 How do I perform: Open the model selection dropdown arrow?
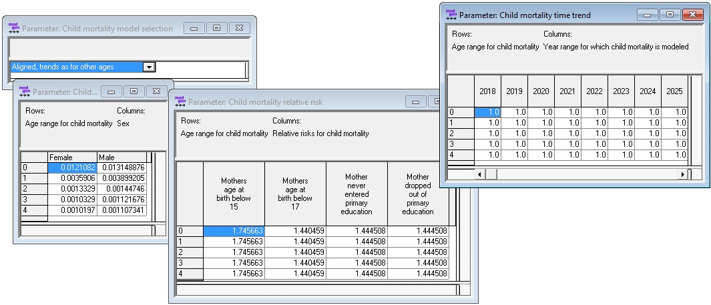tap(150, 67)
